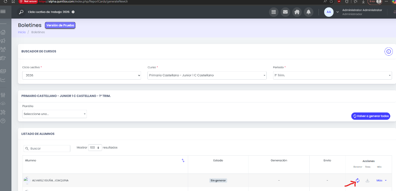The image size is (396, 191).
Task: Open the Ciclo Lectivo 2026 dropdown
Action: [81, 75]
